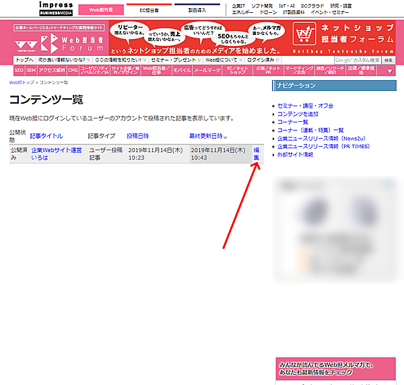Click the 編集 link for the article
This screenshot has height=385, width=404.
click(257, 153)
